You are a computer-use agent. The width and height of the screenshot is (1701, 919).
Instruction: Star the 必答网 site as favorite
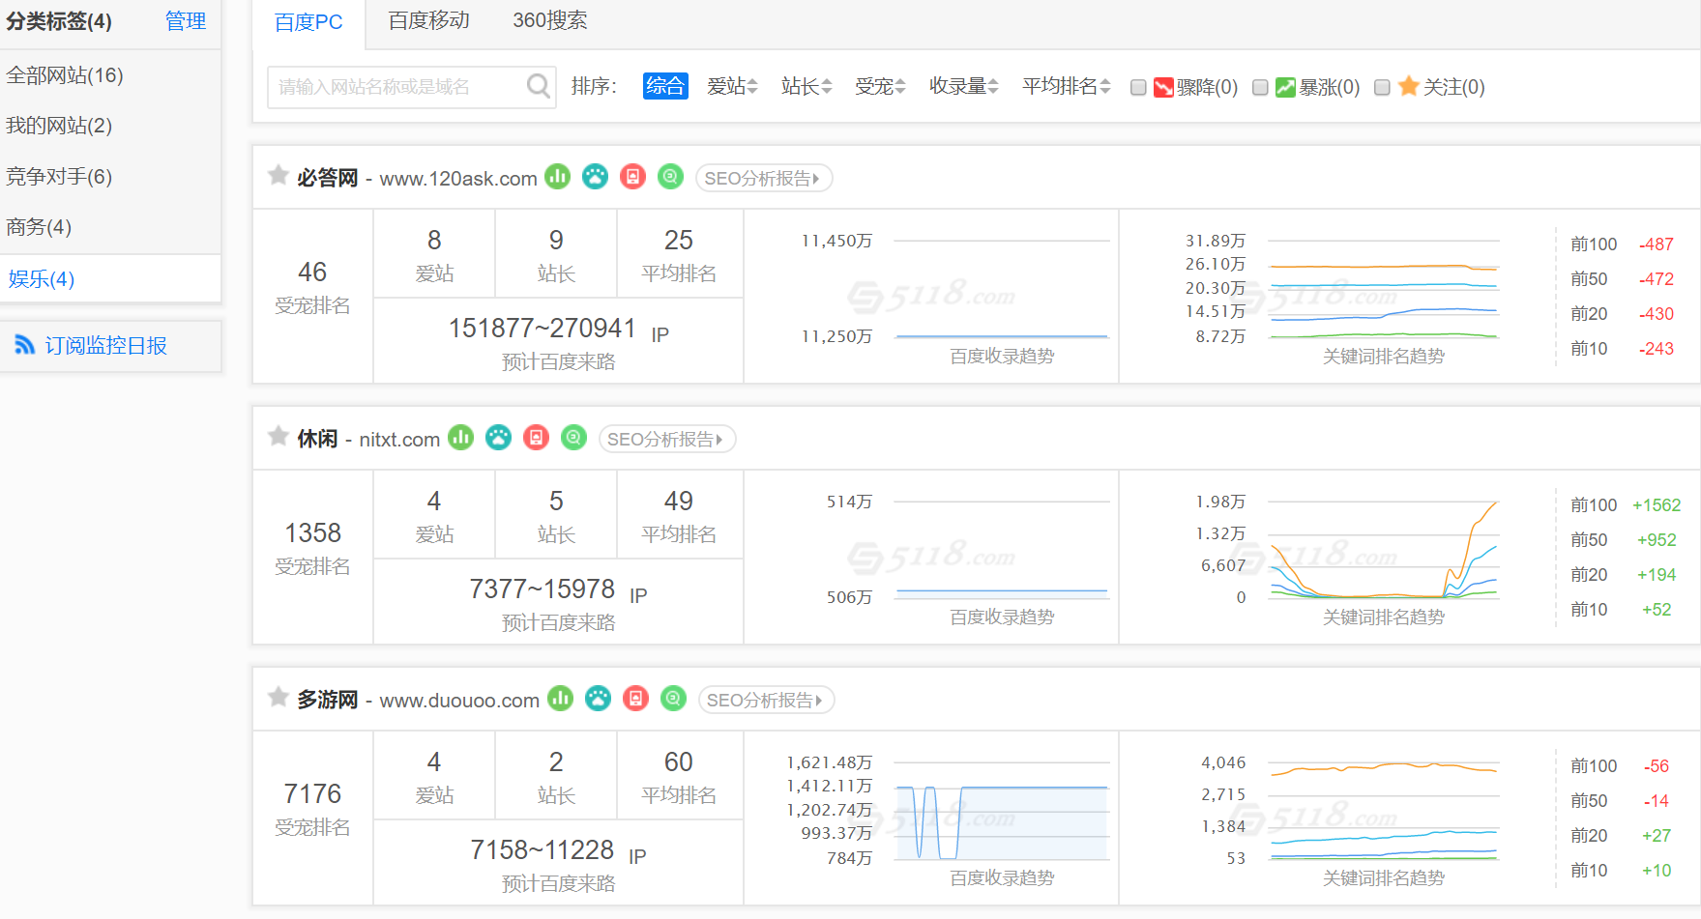click(x=279, y=176)
